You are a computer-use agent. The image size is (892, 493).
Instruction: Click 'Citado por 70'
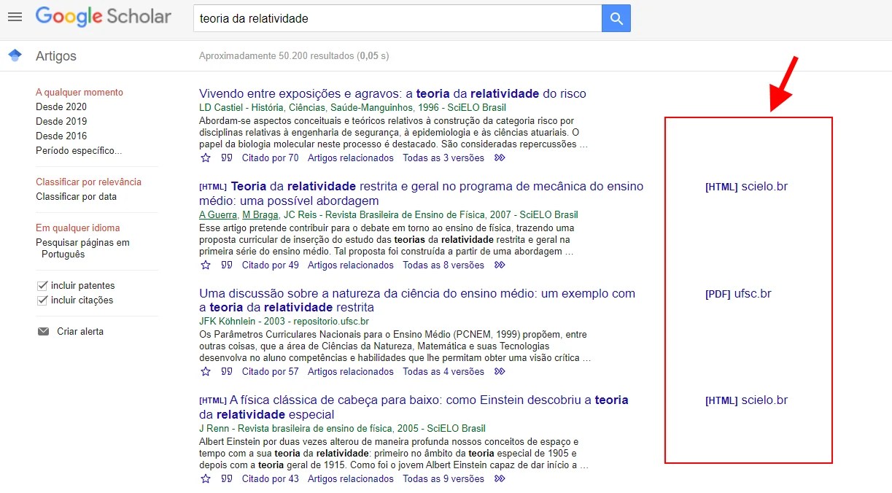270,158
